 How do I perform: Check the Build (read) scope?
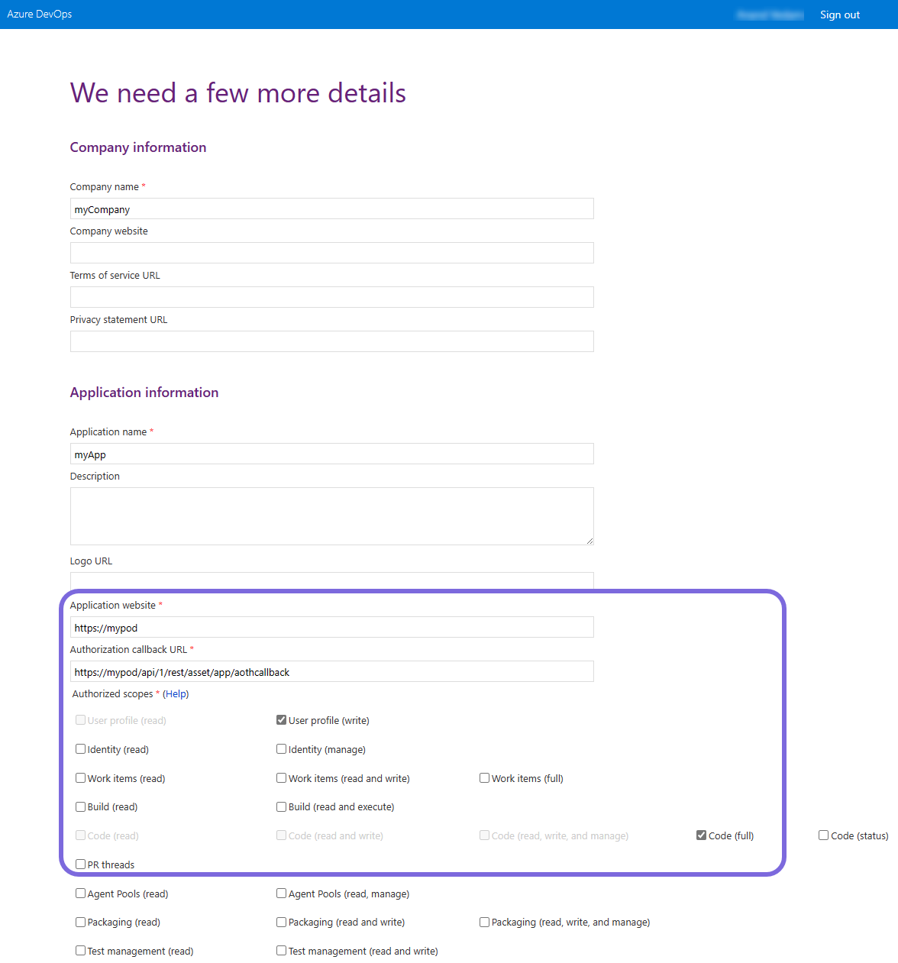(x=80, y=806)
